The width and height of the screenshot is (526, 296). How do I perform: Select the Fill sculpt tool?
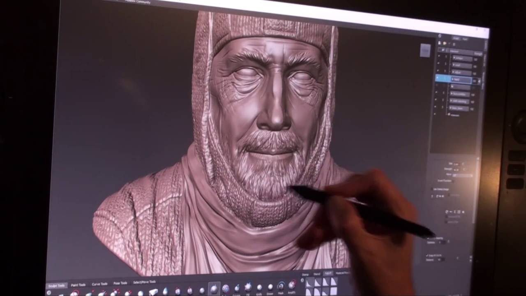248,287
